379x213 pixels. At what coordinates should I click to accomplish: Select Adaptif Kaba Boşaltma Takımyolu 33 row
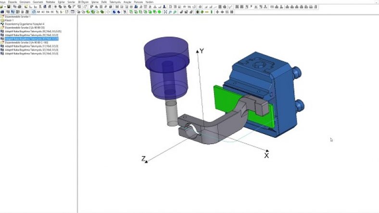coord(31,53)
